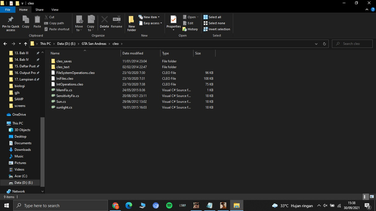The height and width of the screenshot is (211, 376).
Task: Open Spotify from the taskbar
Action: coord(169,205)
